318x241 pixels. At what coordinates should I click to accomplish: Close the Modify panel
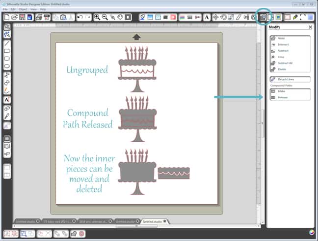click(x=310, y=27)
